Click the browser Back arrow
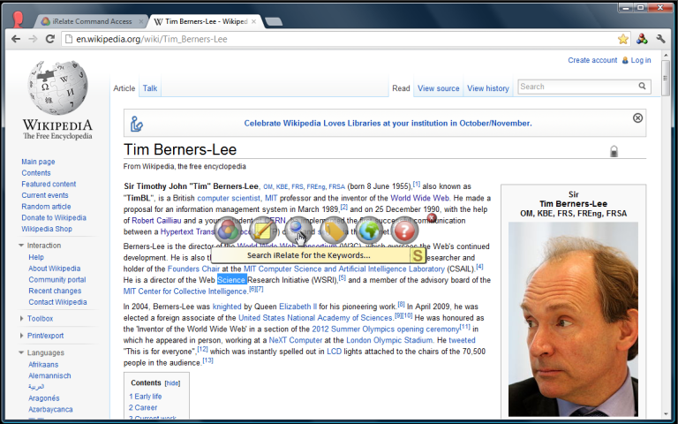678x424 pixels. coord(16,39)
